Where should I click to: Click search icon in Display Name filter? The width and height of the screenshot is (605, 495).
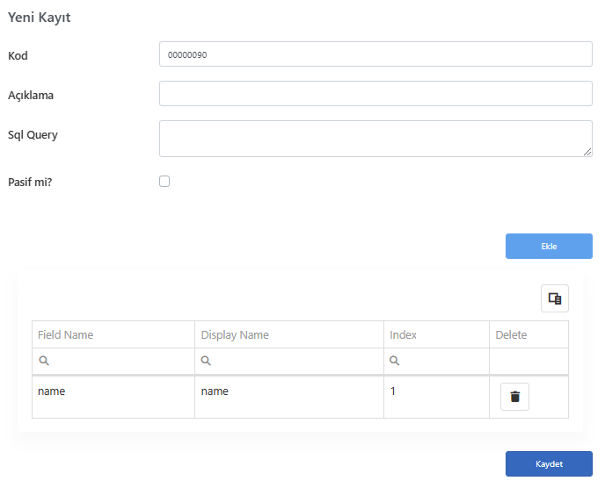pyautogui.click(x=206, y=361)
